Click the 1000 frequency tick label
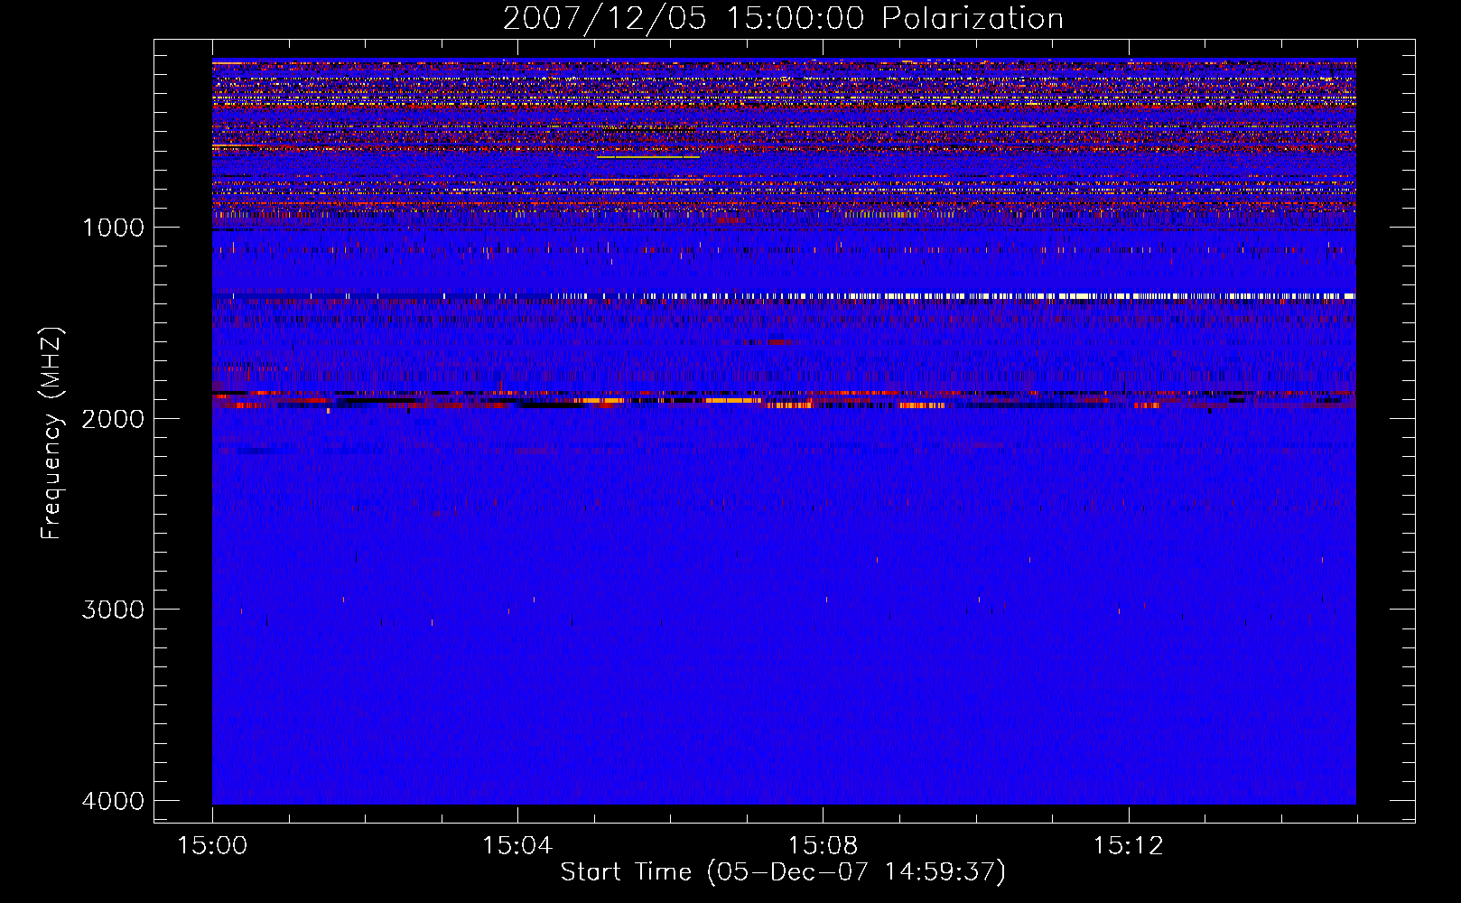1461x903 pixels. tap(113, 228)
